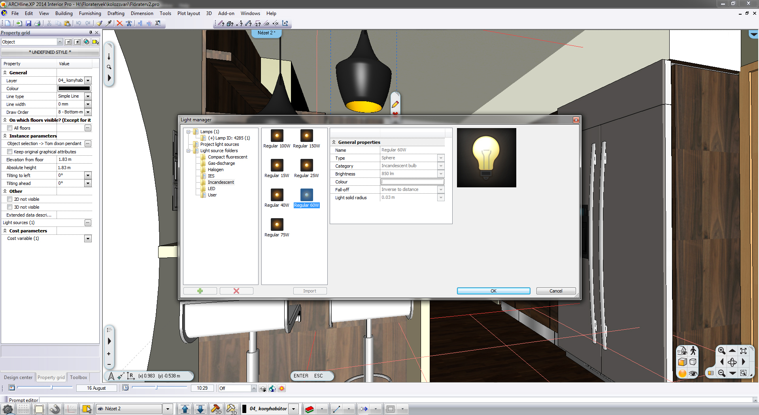Image resolution: width=759 pixels, height=415 pixels.
Task: Click the Cancel button
Action: [555, 291]
